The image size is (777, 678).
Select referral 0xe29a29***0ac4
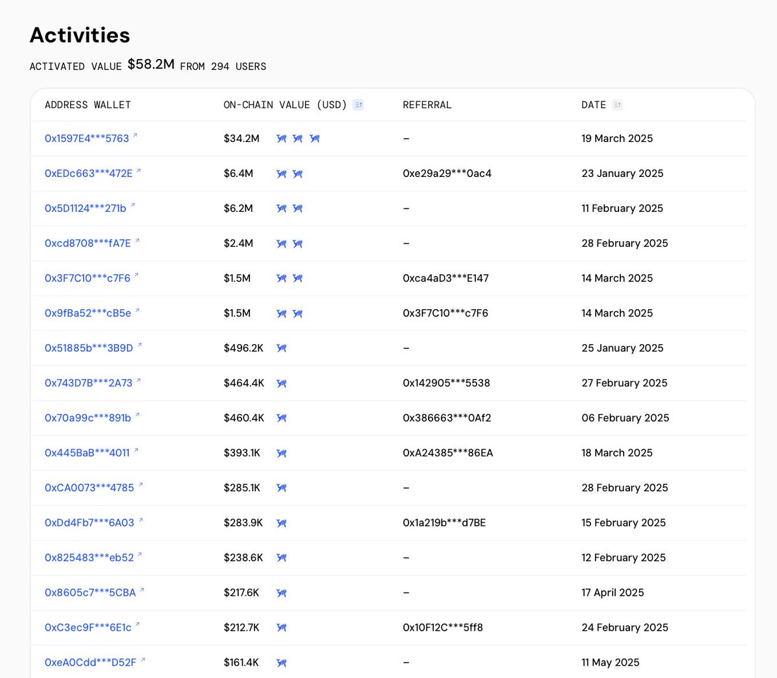point(447,174)
